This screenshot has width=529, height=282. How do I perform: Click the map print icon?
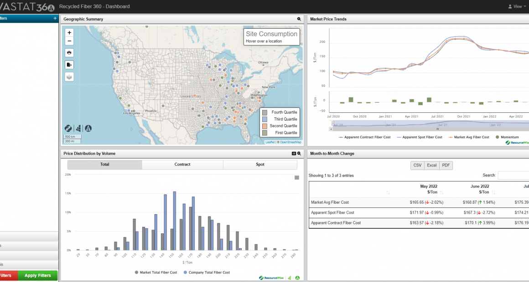(x=69, y=53)
